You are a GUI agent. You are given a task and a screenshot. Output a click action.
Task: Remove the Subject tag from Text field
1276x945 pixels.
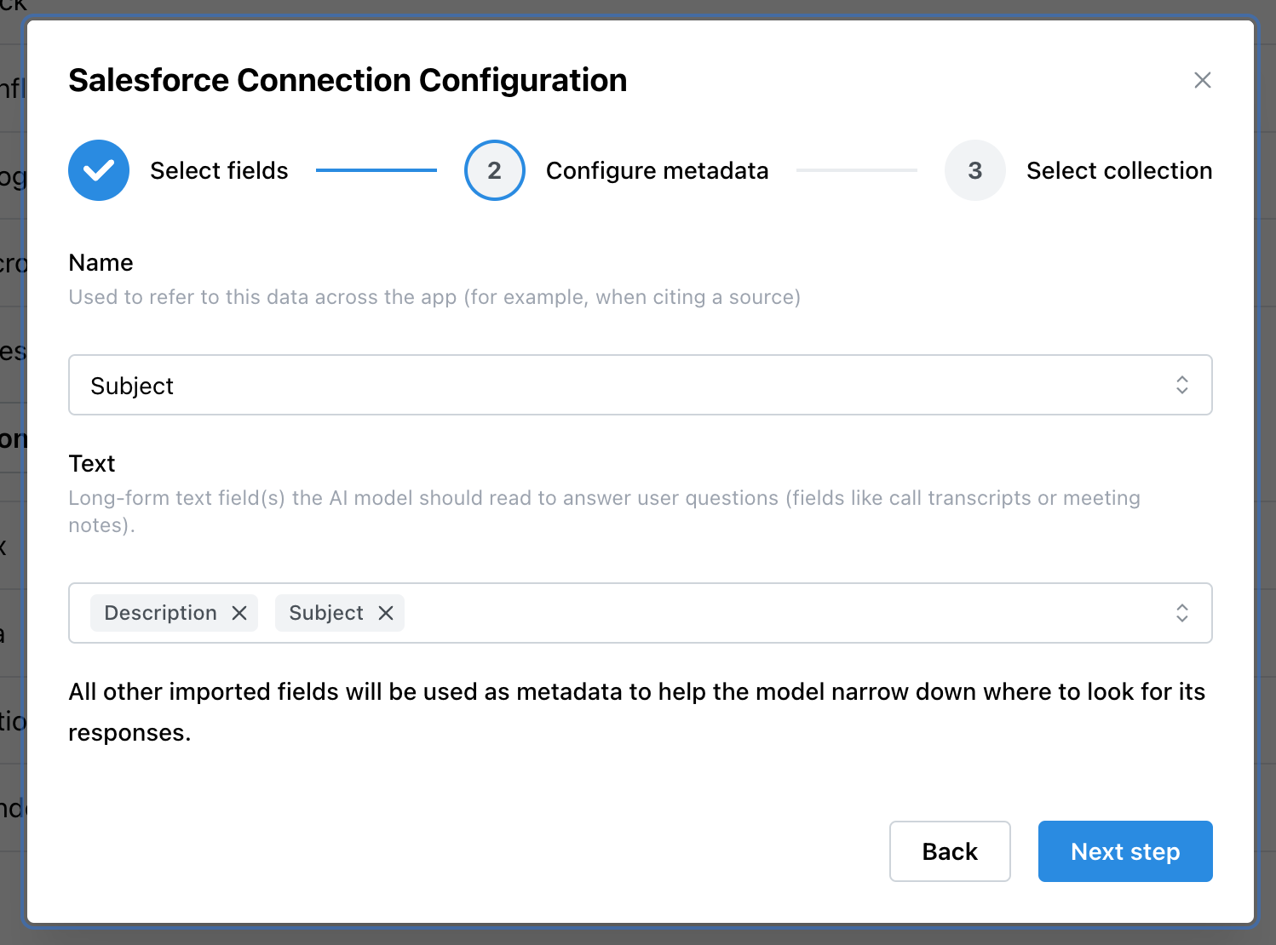(386, 613)
